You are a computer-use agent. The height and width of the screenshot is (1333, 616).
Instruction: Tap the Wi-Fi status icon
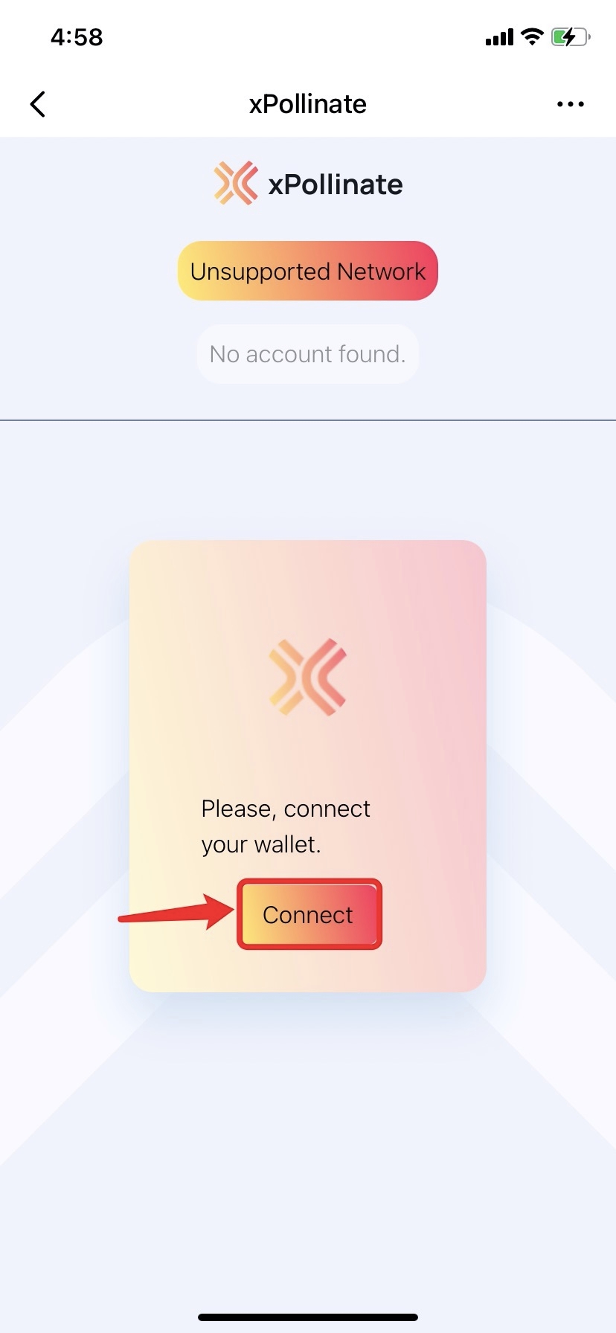532,36
